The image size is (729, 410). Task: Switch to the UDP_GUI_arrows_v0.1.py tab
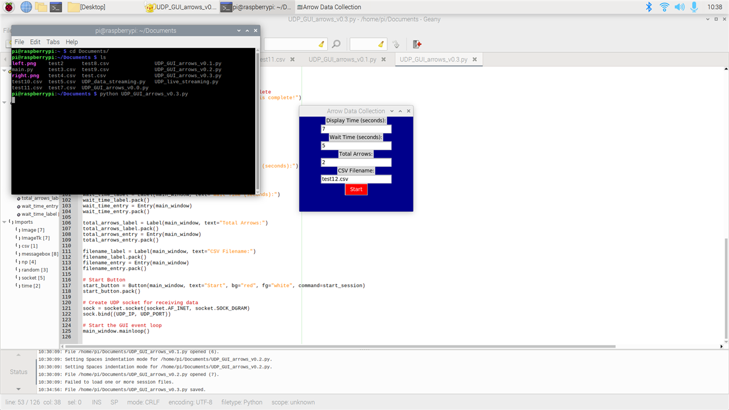[342, 59]
